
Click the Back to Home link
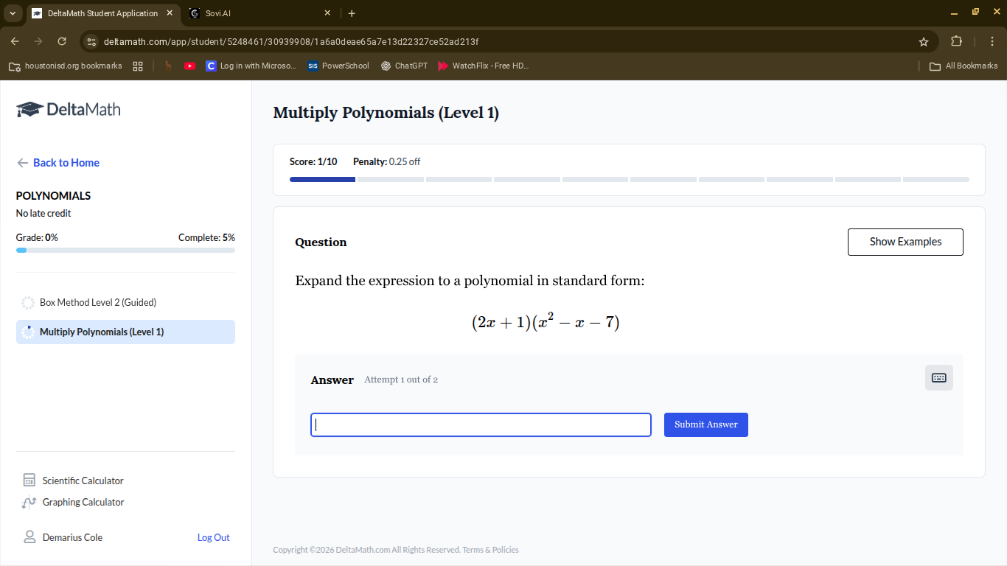click(66, 163)
